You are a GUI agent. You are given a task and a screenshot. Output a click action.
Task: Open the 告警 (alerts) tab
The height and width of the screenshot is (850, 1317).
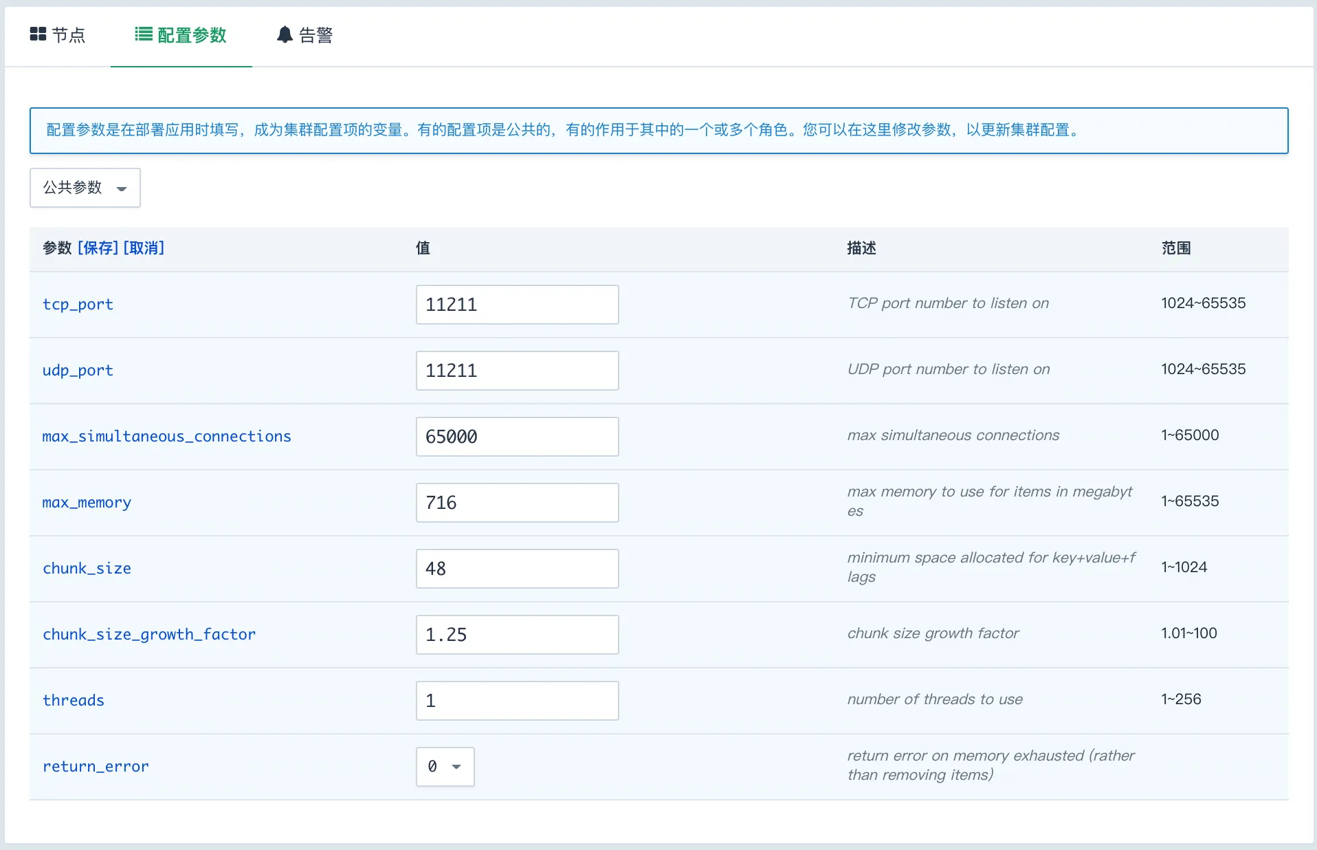pyautogui.click(x=305, y=34)
